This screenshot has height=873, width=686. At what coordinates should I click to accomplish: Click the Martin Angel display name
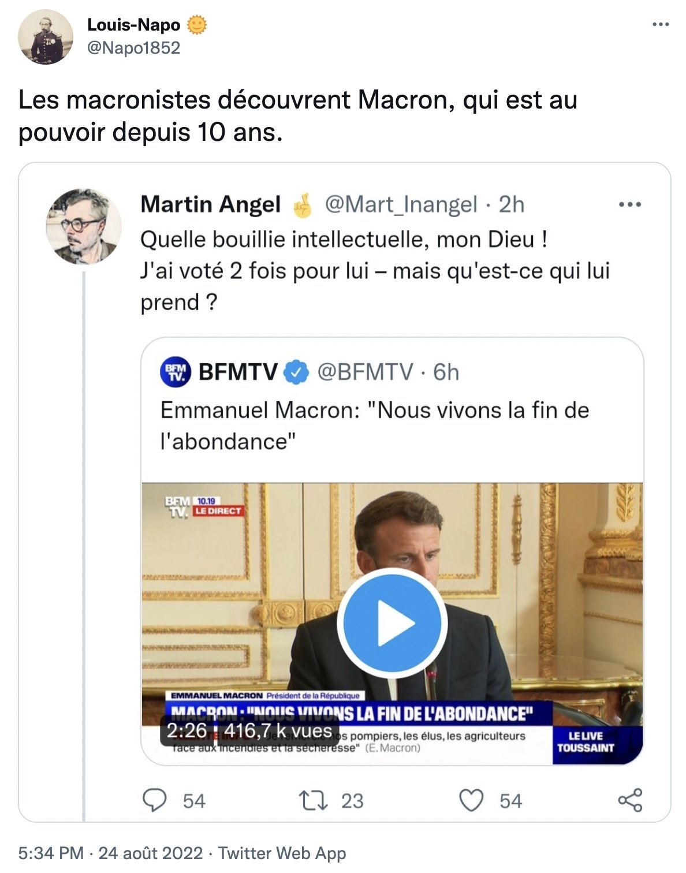tap(211, 204)
